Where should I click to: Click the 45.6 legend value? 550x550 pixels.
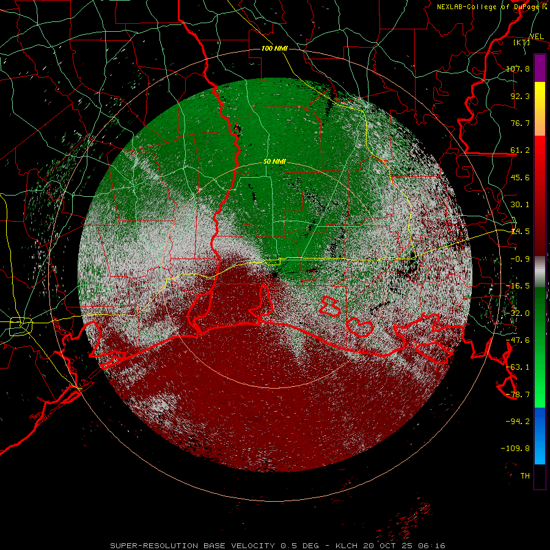[520, 177]
